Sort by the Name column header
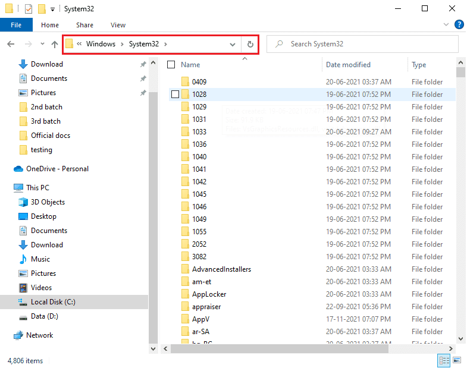The width and height of the screenshot is (467, 368). pos(190,65)
